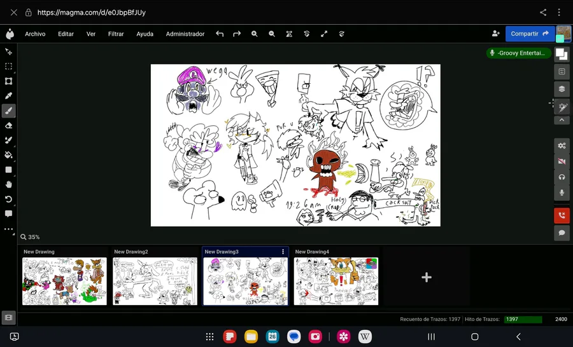The height and width of the screenshot is (347, 573).
Task: Open the Editar menu
Action: tap(66, 34)
